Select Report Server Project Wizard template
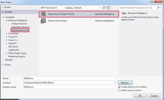 (x=79, y=14)
